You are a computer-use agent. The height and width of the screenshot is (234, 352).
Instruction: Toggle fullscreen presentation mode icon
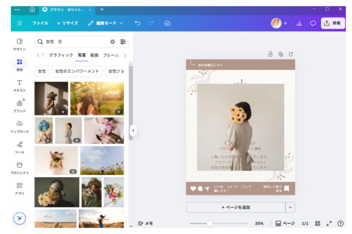[x=329, y=223]
